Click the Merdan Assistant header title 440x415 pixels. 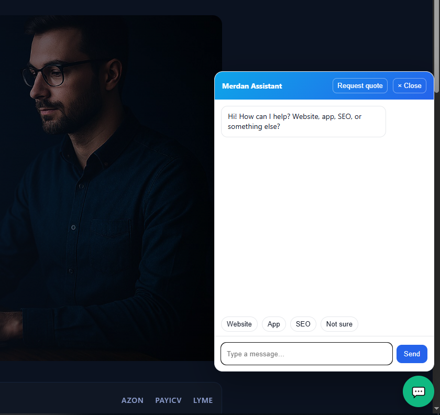pos(252,86)
